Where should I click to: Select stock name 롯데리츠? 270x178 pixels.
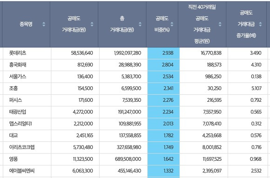(18, 53)
